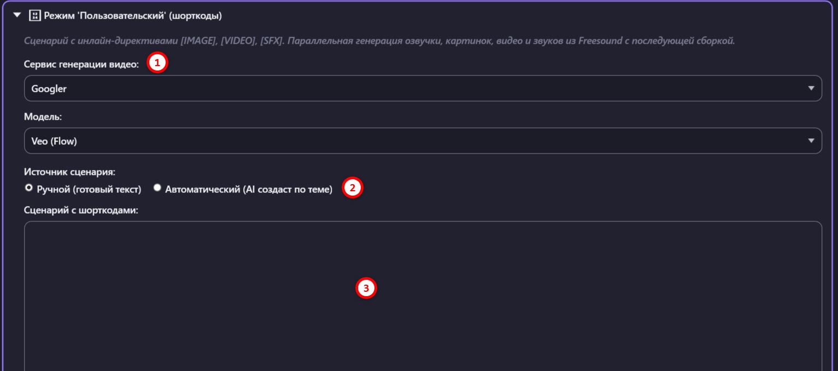Select the 'Автоматический' radio button
838x371 pixels.
(x=157, y=188)
